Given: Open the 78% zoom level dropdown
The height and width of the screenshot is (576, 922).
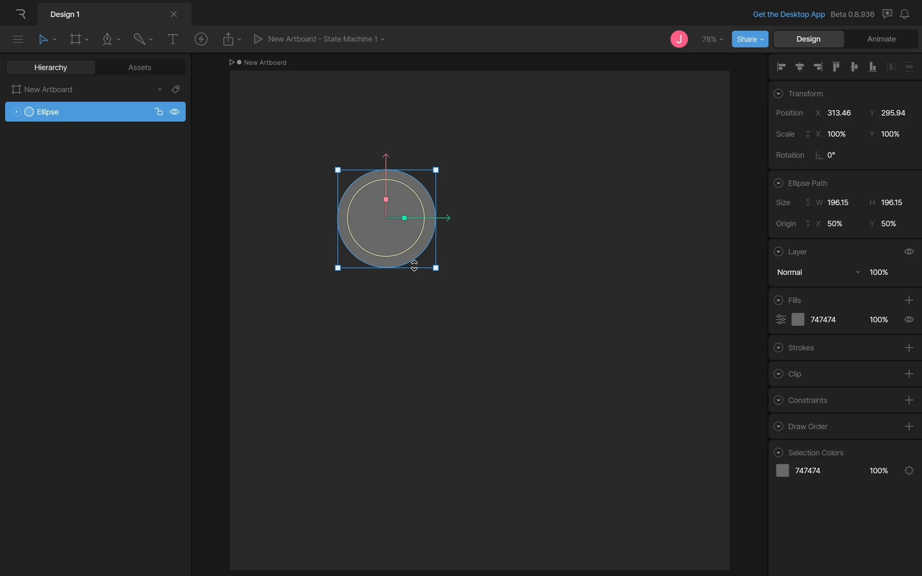Looking at the screenshot, I should (x=712, y=39).
